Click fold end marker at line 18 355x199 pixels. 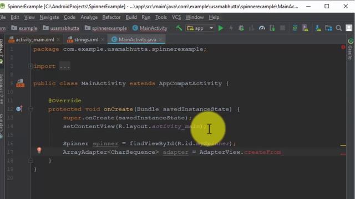[31, 161]
